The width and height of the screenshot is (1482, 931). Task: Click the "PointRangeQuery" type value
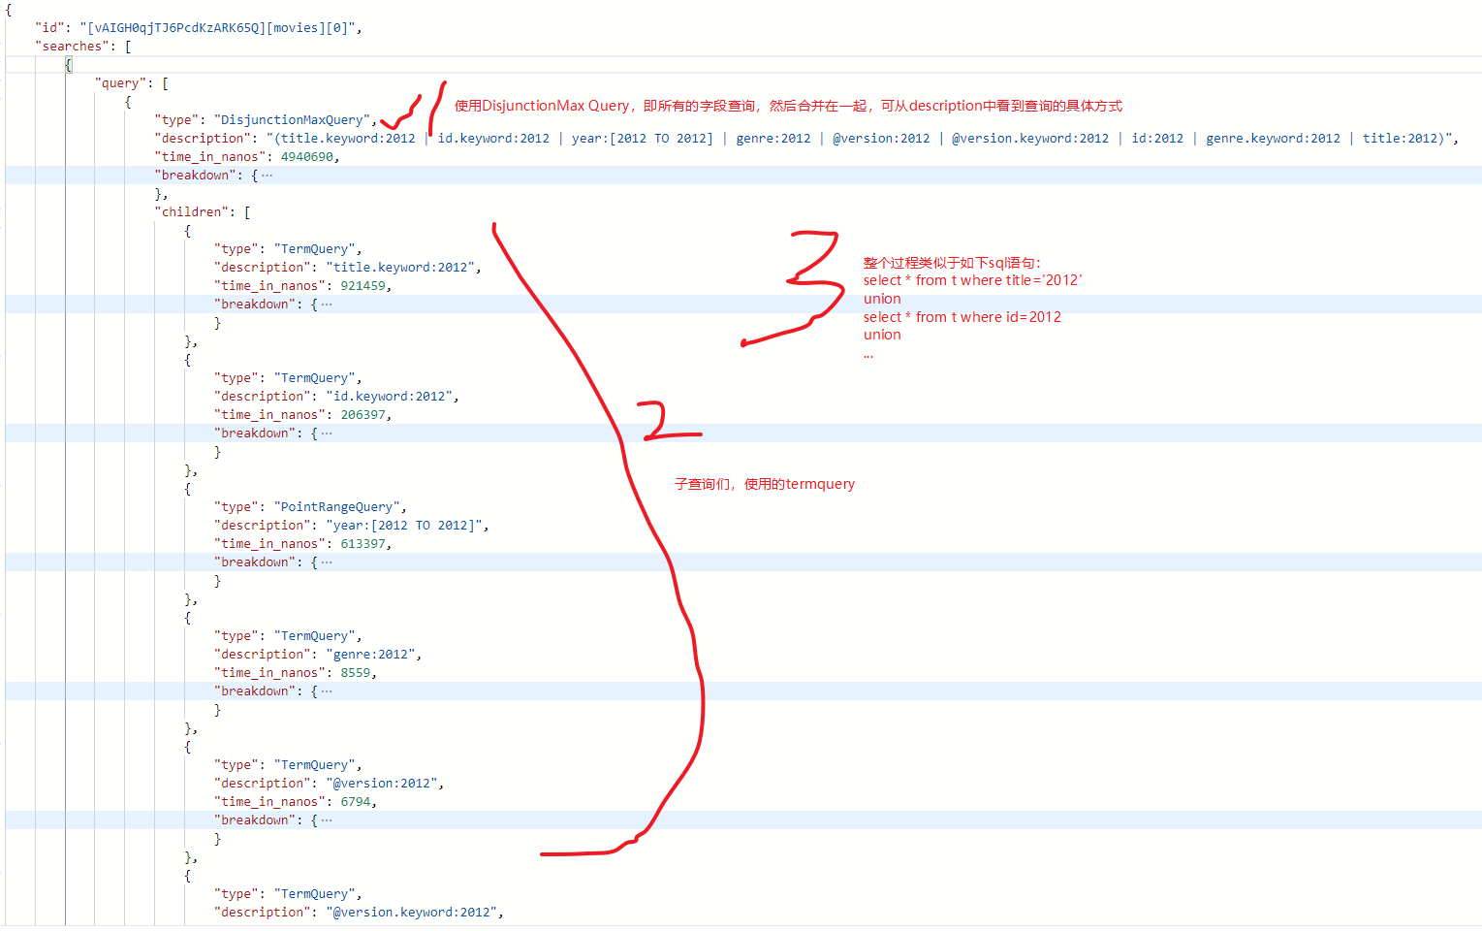pyautogui.click(x=336, y=507)
